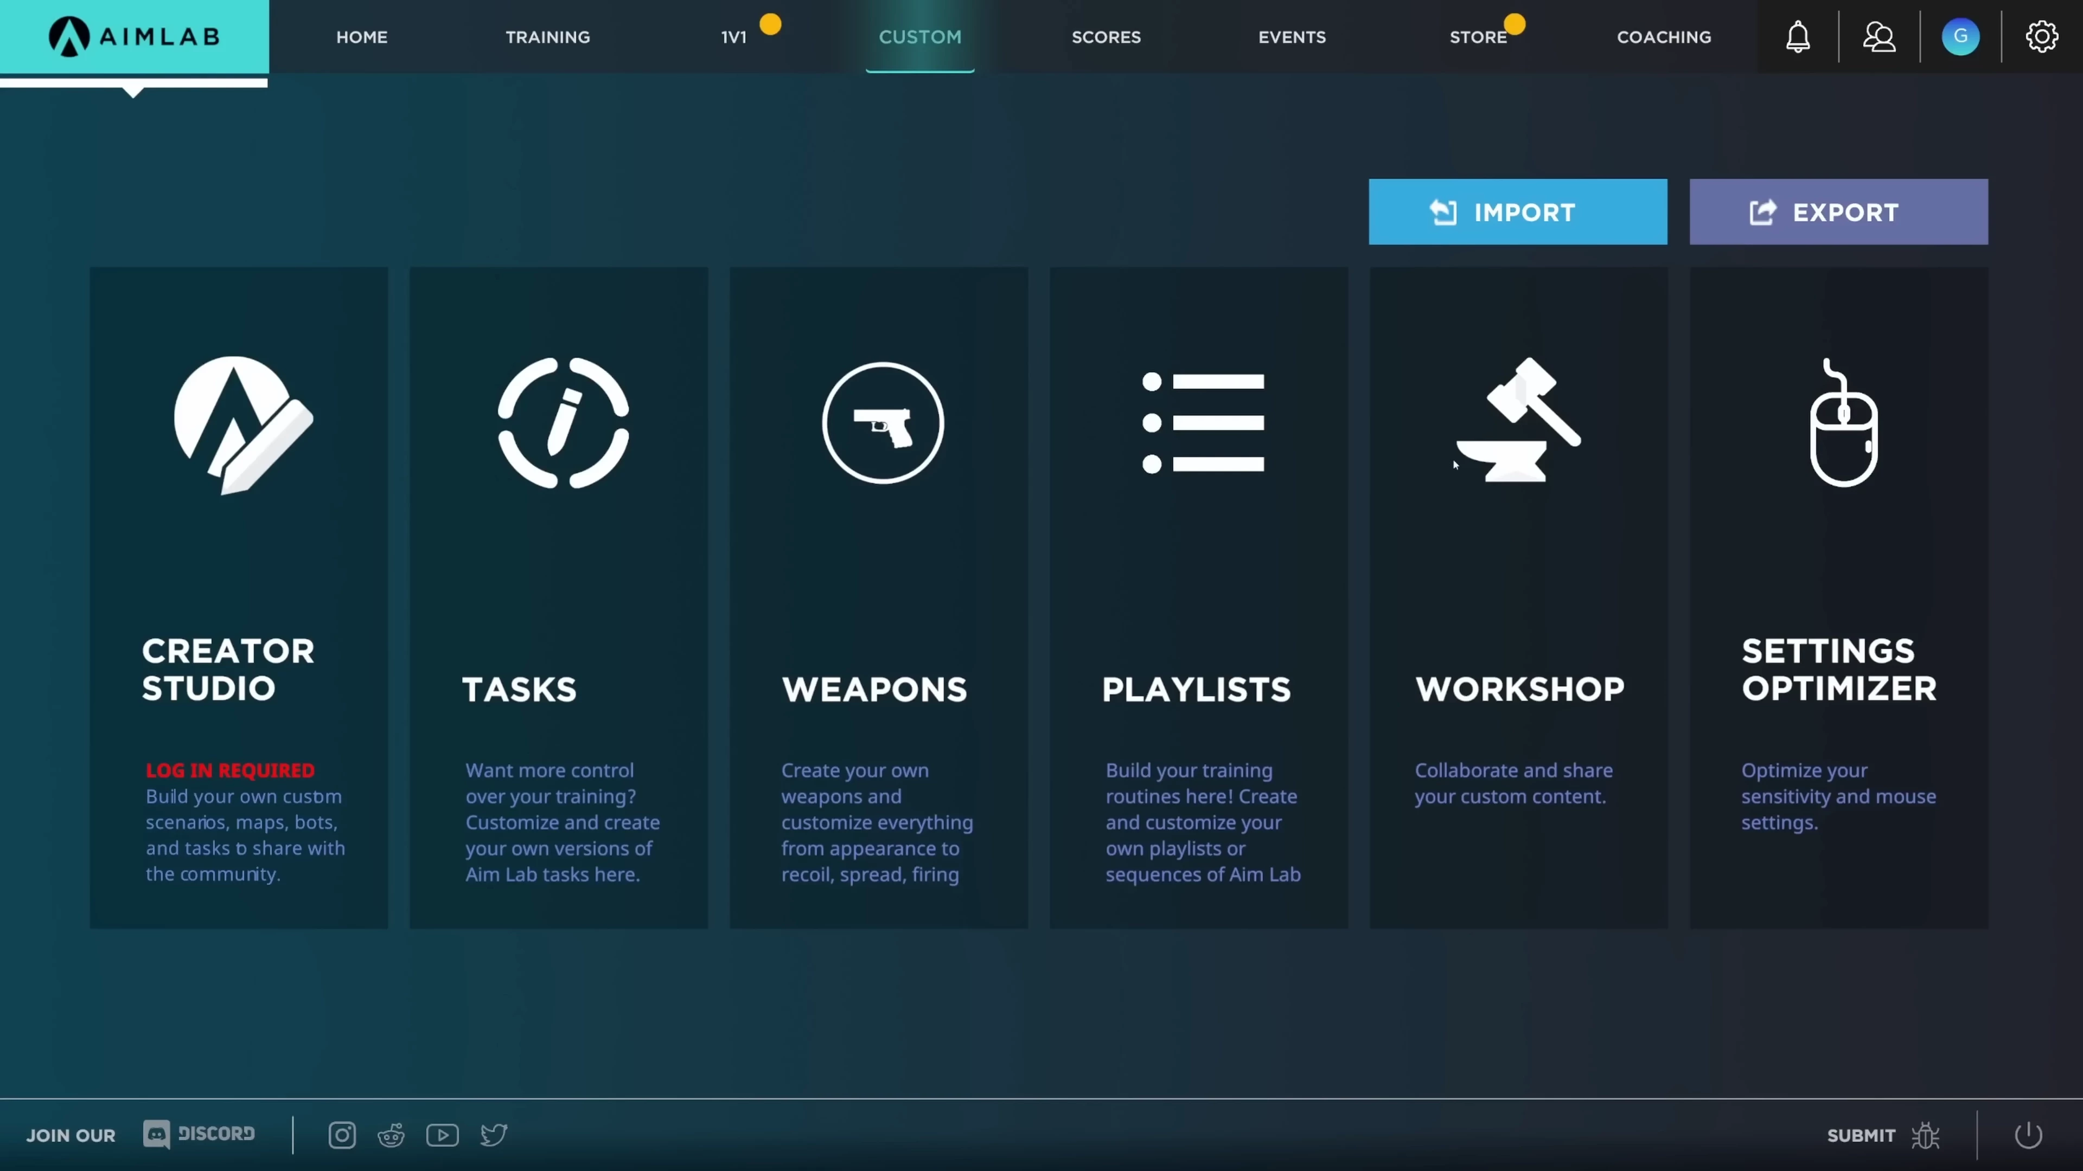Select the Tasks card title
Viewport: 2083px width, 1171px height.
(519, 690)
